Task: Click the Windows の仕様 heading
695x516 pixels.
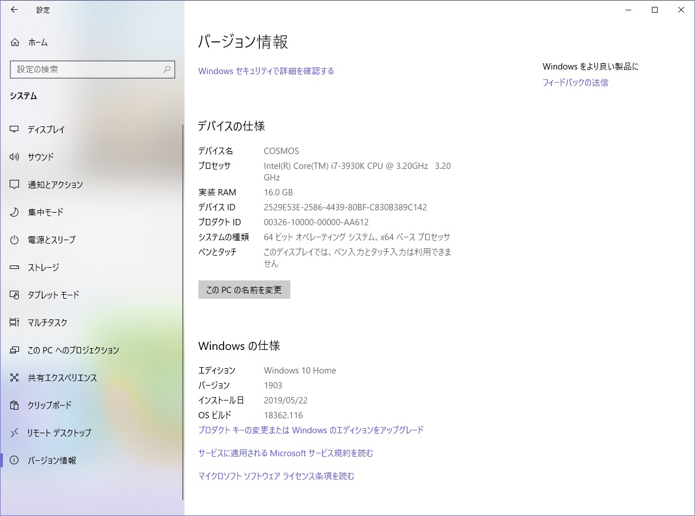Action: click(239, 346)
